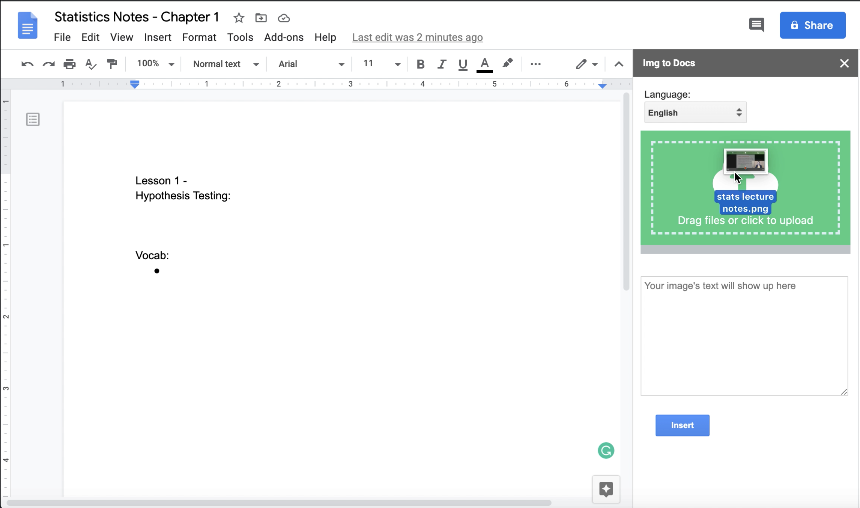Open the Grammarly green icon
The image size is (860, 508).
point(606,450)
